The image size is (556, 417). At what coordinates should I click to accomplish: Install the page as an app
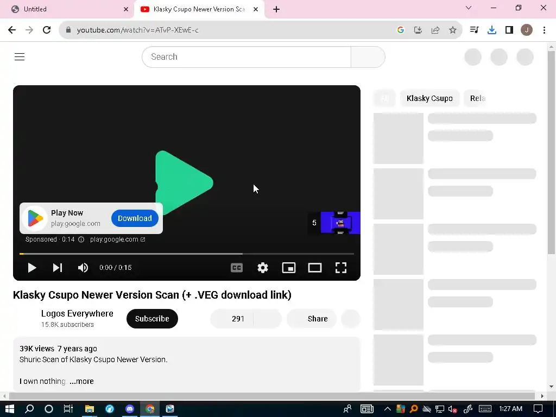[x=418, y=30]
